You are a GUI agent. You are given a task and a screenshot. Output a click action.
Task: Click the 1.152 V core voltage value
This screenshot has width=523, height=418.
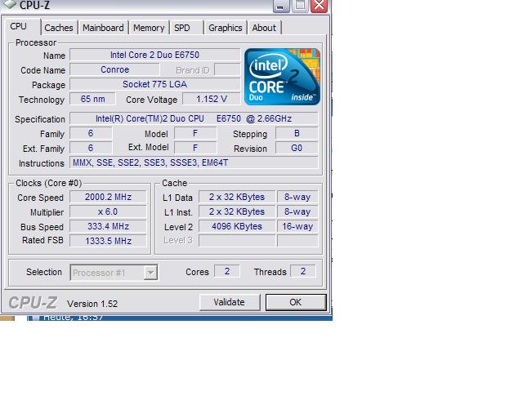(x=212, y=99)
